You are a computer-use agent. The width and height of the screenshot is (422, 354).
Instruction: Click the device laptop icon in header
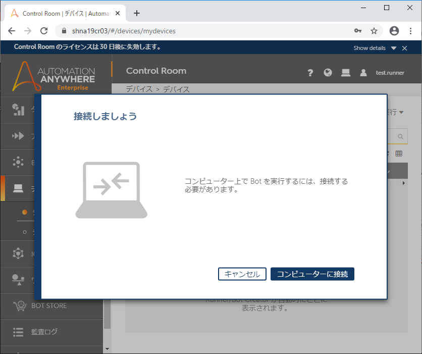346,72
